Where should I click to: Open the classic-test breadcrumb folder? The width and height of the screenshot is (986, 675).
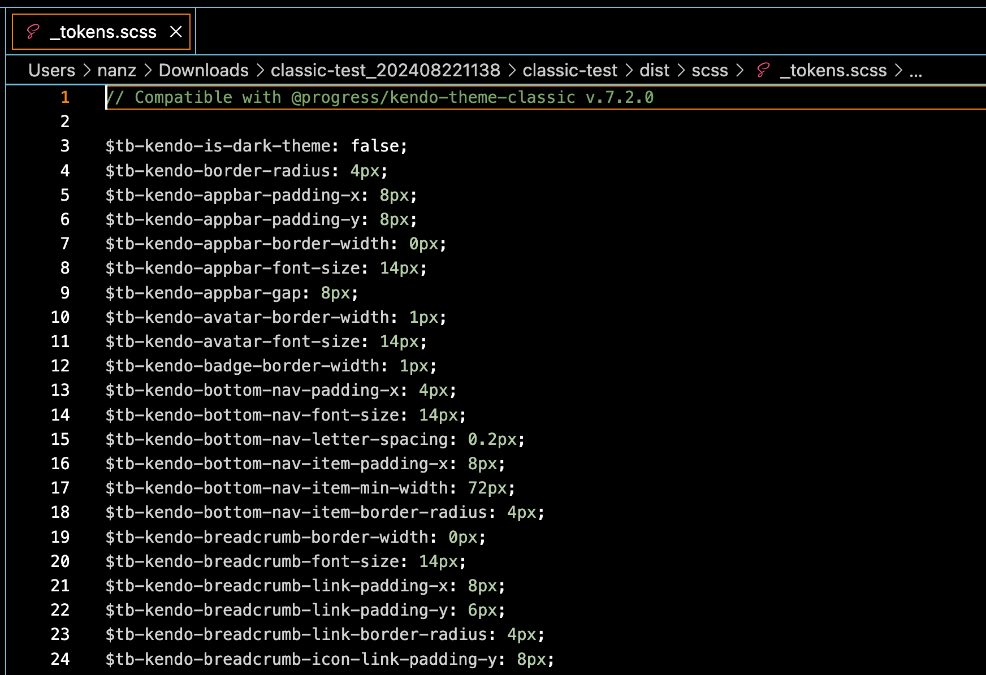point(570,70)
